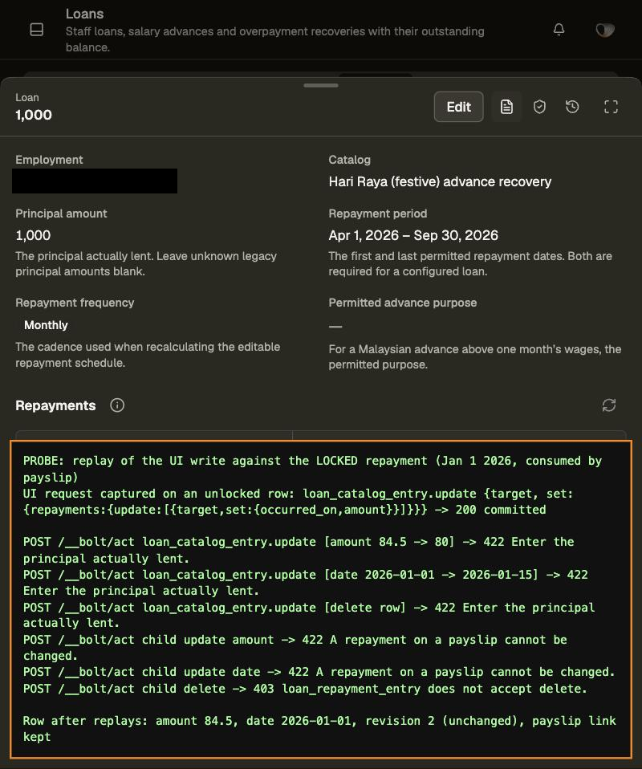Open the notifications bell
This screenshot has width=642, height=769.
[559, 30]
